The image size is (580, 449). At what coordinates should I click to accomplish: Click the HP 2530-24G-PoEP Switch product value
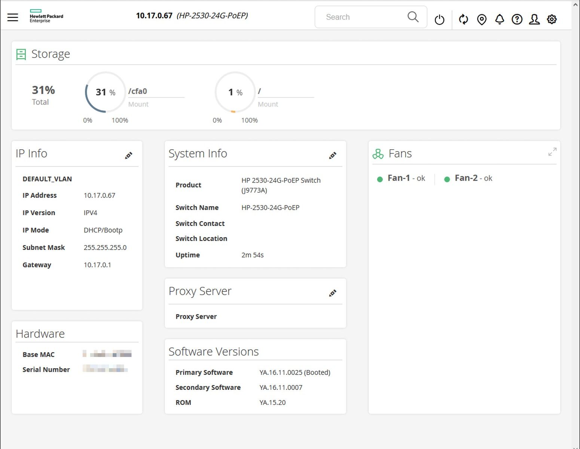click(x=281, y=185)
